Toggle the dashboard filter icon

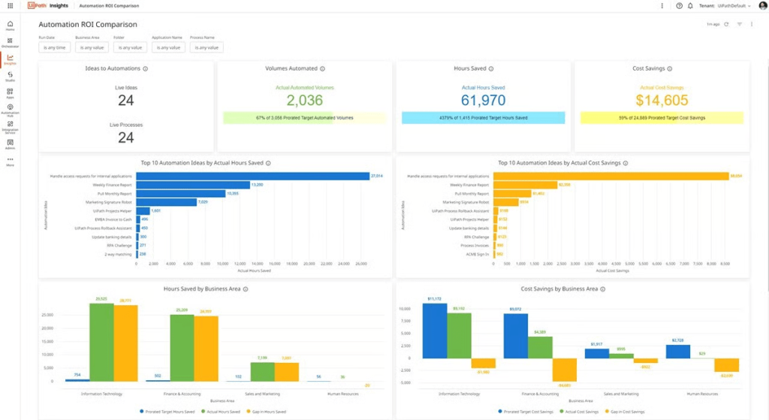click(739, 24)
